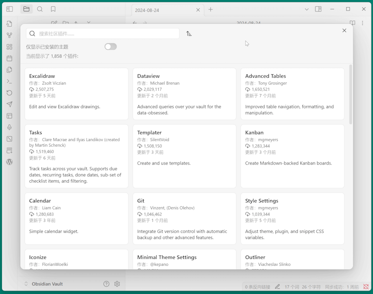Click the word count status entry
373x294 pixels.
292,287
